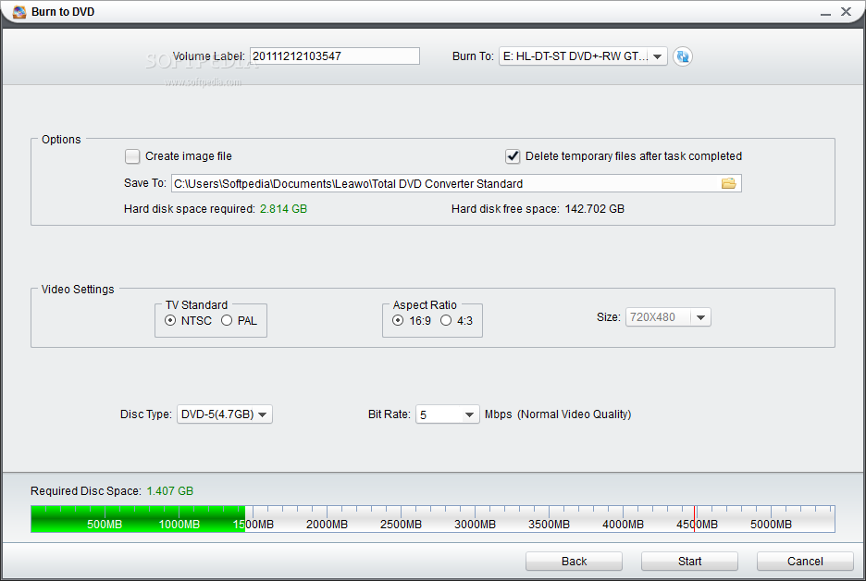This screenshot has height=581, width=866.
Task: Click the green disc space usage bar
Action: [x=138, y=519]
